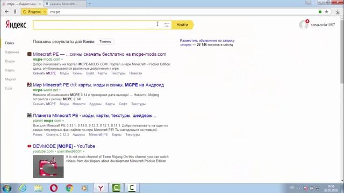Select the Поиск sidebar item

point(10,43)
